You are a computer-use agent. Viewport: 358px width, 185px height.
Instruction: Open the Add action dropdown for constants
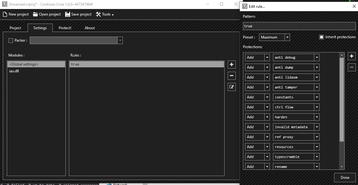point(267,97)
